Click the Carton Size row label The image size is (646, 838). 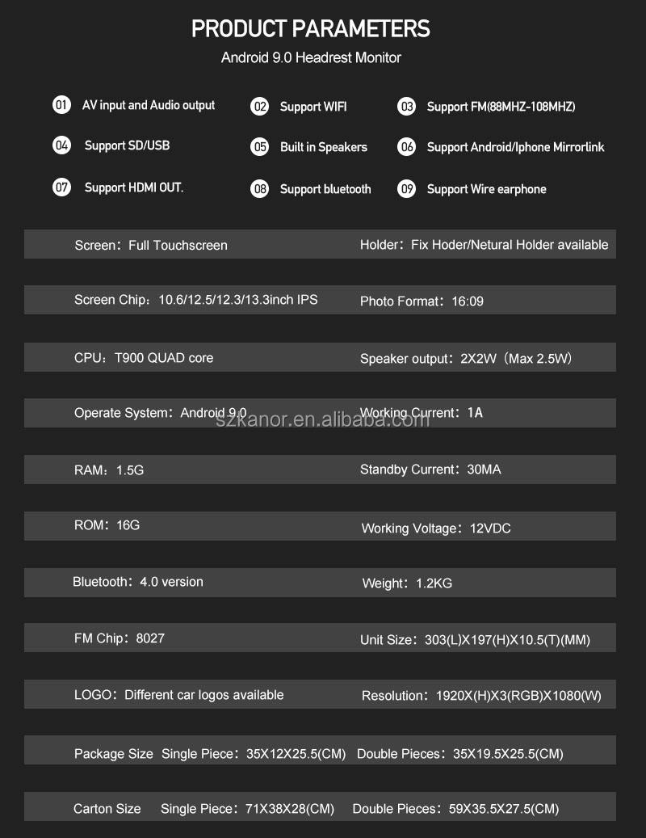pyautogui.click(x=107, y=809)
